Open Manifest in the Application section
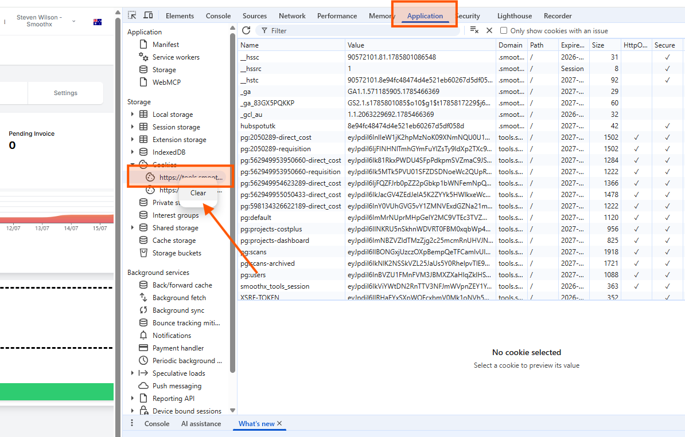This screenshot has width=685, height=437. (x=166, y=45)
